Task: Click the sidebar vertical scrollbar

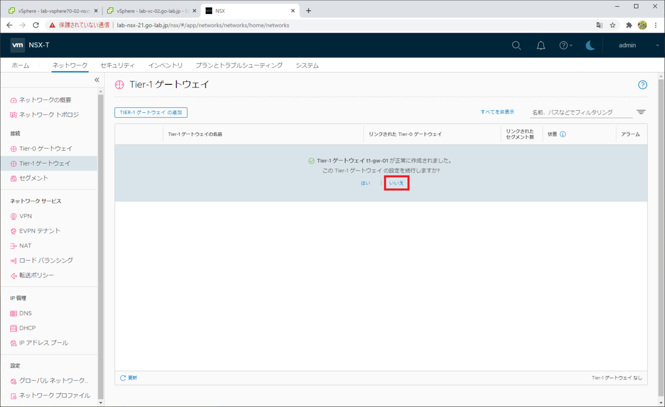Action: (100, 246)
